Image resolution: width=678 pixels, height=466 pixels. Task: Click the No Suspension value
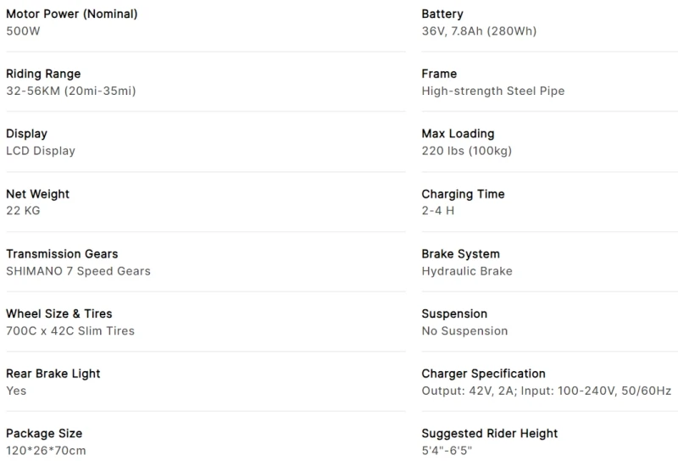click(464, 330)
